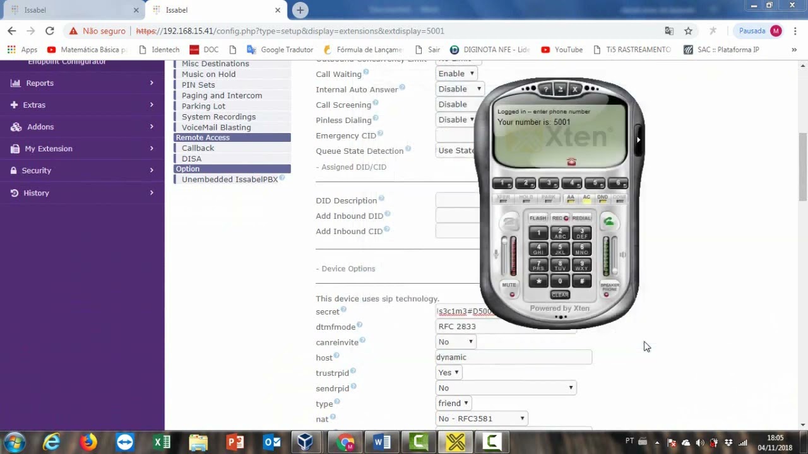Open the nat dropdown
Screen dimensions: 808x454
point(482,418)
